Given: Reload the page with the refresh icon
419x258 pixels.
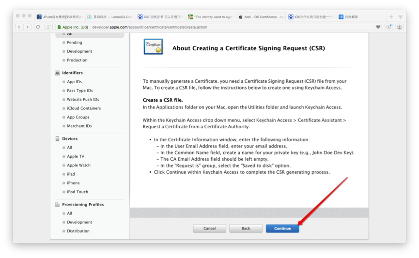Looking at the screenshot, I should click(38, 27).
